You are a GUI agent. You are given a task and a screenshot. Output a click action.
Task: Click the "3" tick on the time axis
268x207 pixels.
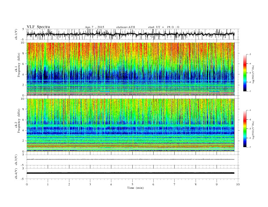(x=90, y=184)
